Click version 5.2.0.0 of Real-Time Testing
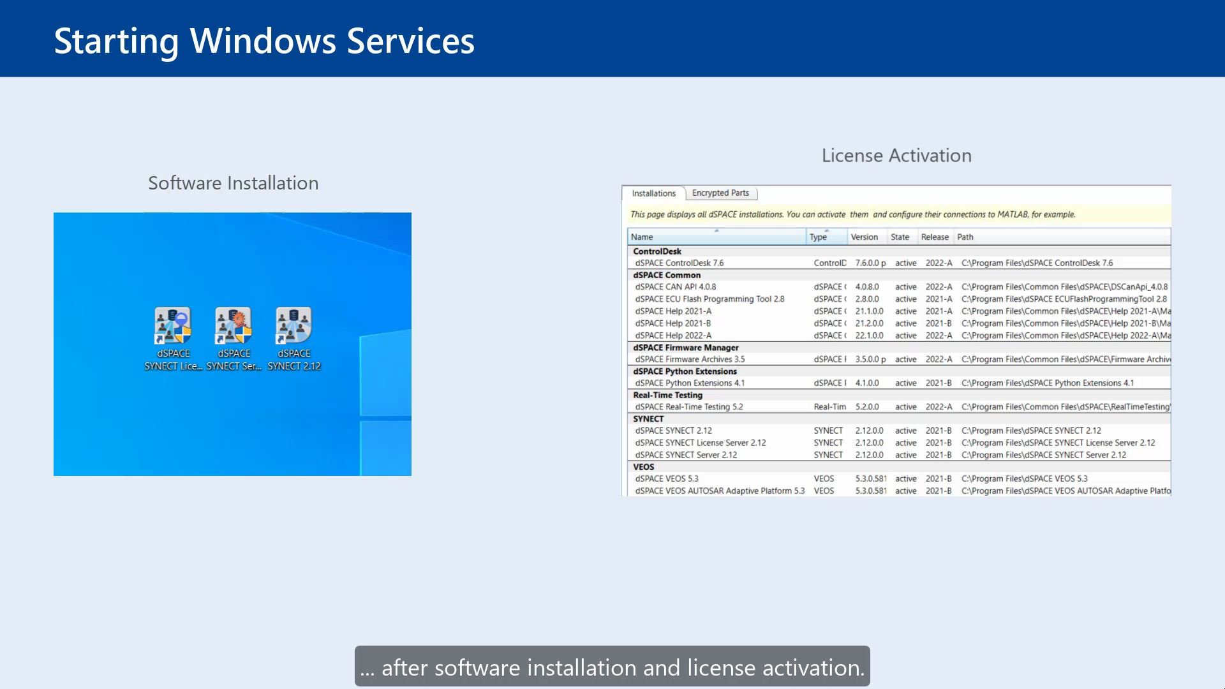 867,407
